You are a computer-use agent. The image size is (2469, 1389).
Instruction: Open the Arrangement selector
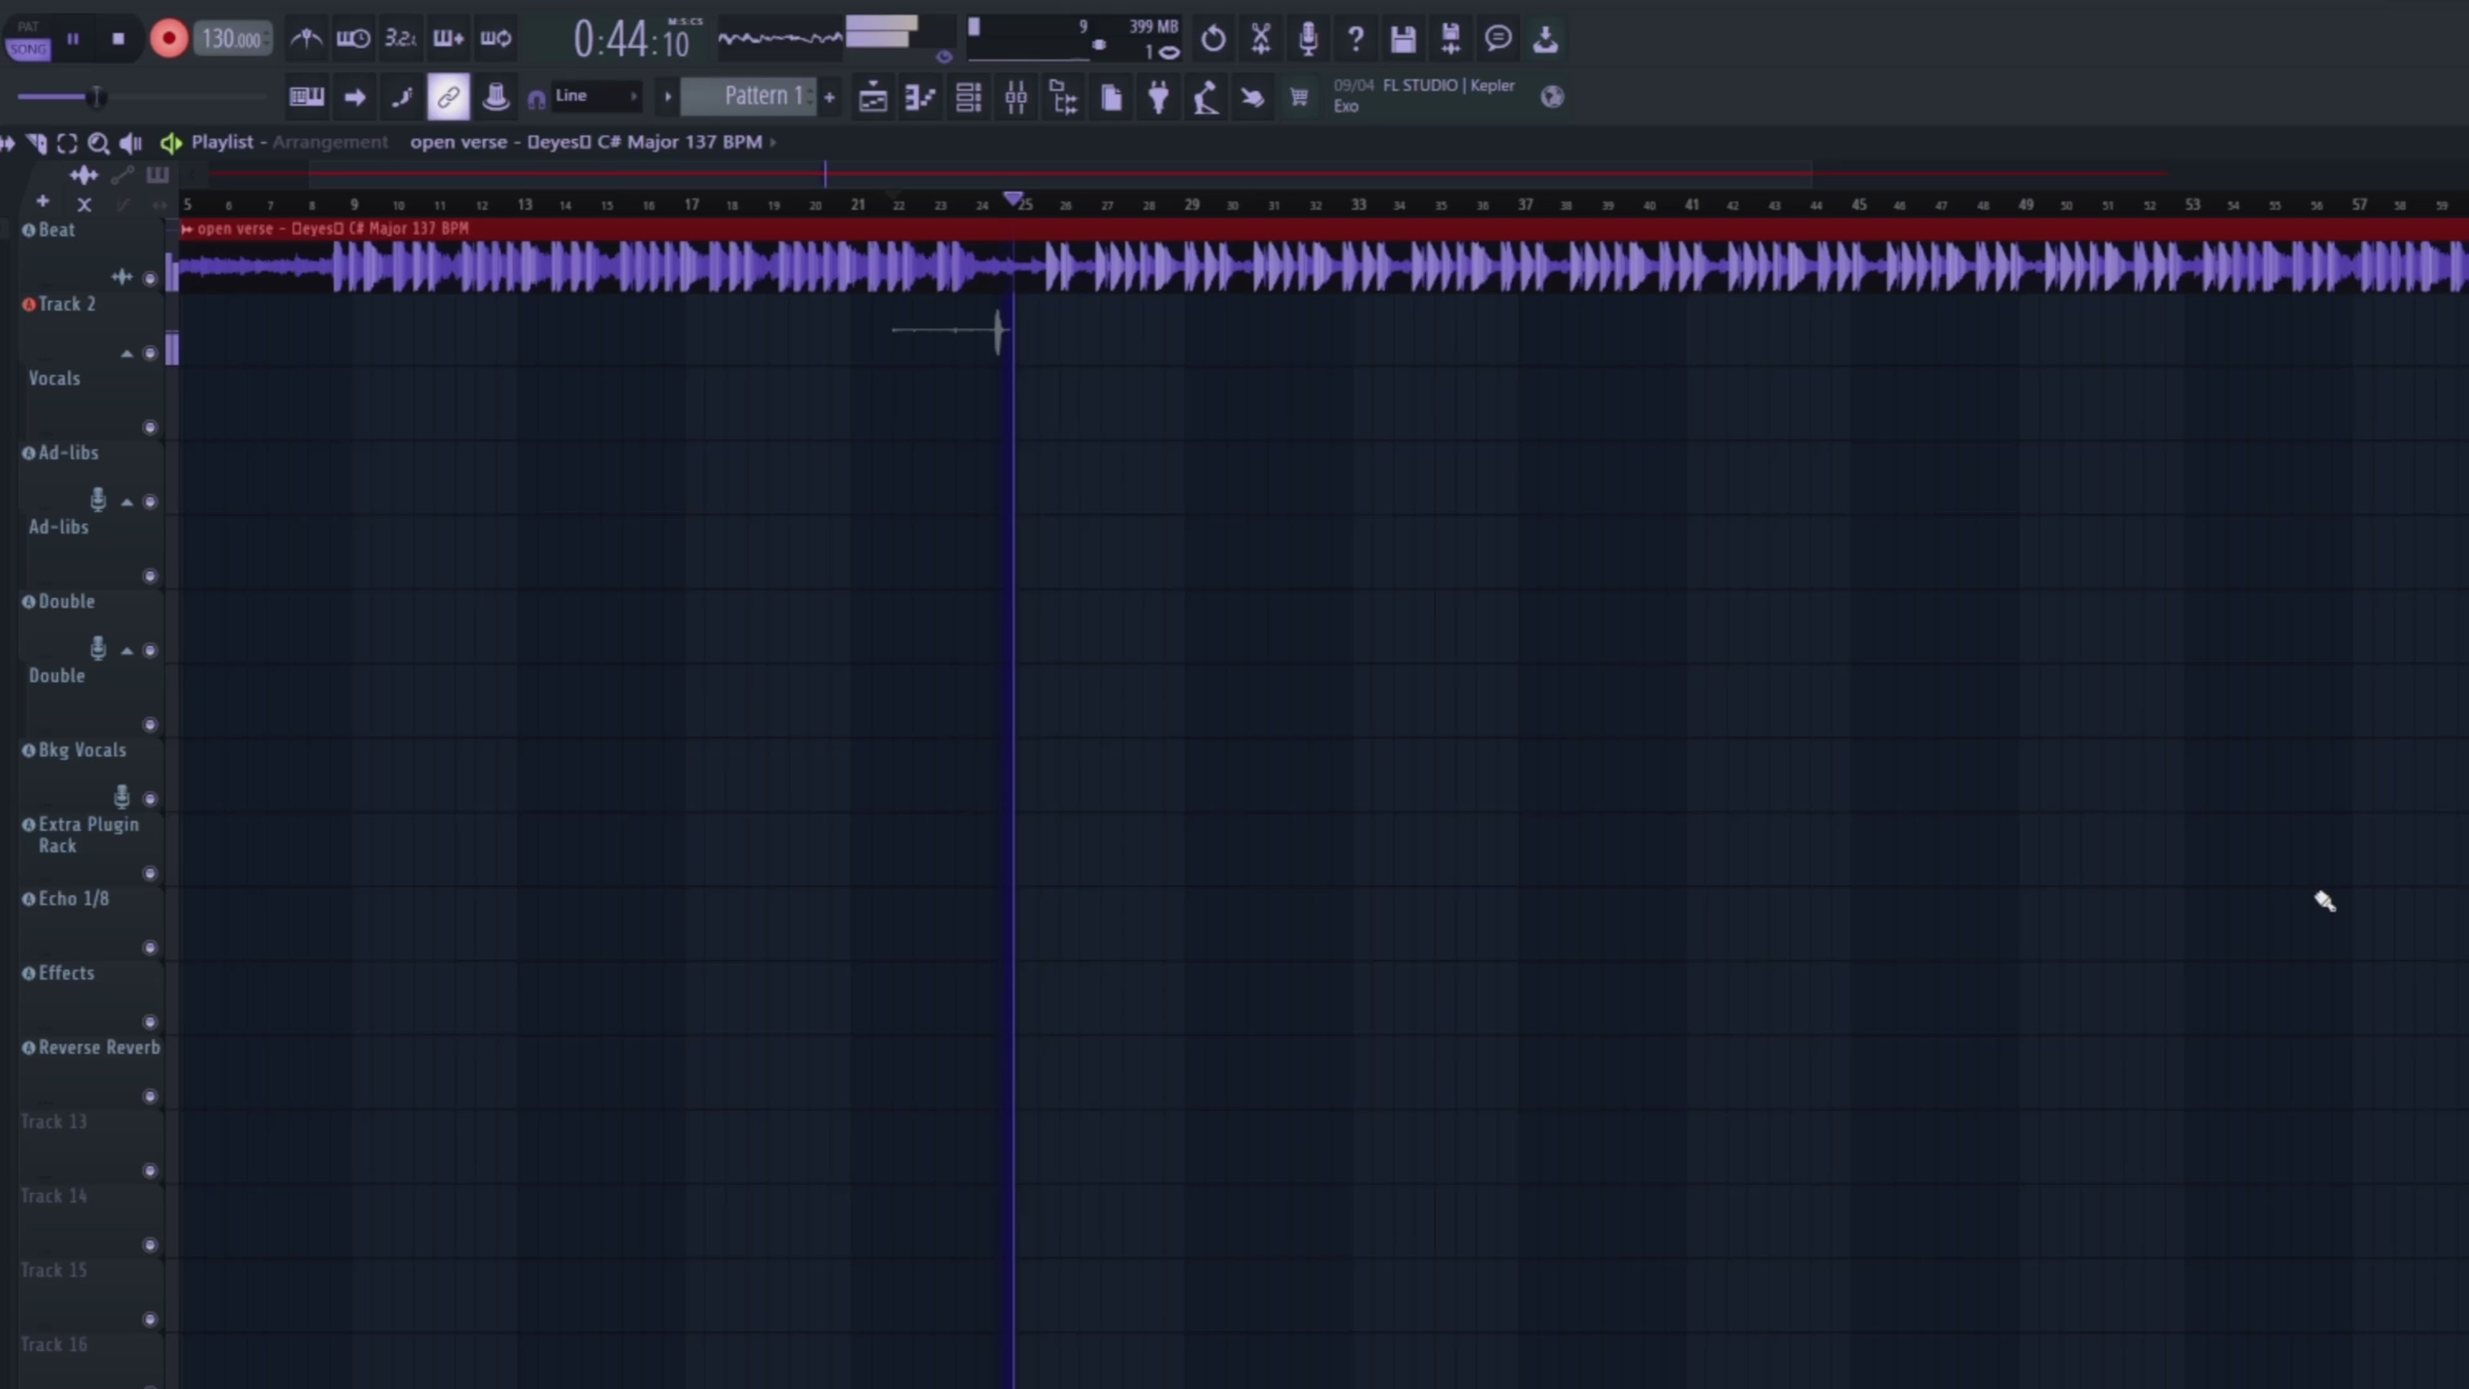click(x=330, y=142)
